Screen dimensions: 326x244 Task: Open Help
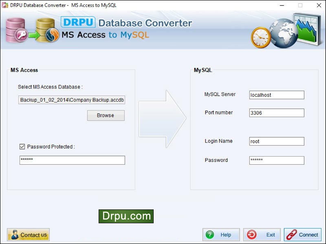click(x=221, y=235)
